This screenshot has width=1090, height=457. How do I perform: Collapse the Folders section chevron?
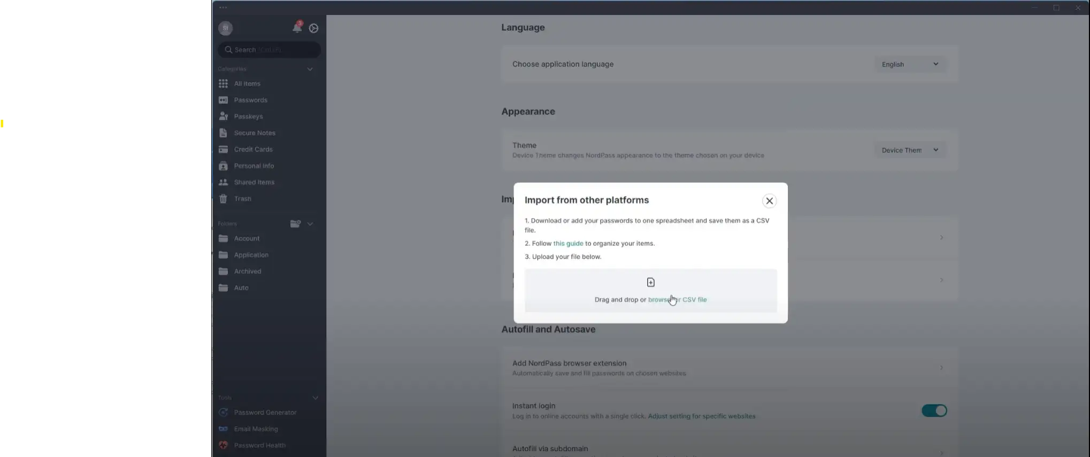310,223
